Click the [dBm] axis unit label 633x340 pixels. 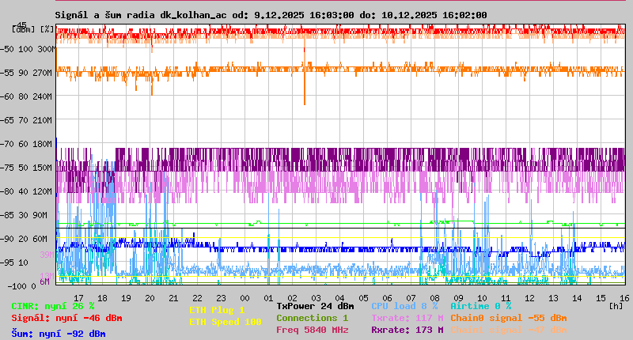click(x=24, y=29)
